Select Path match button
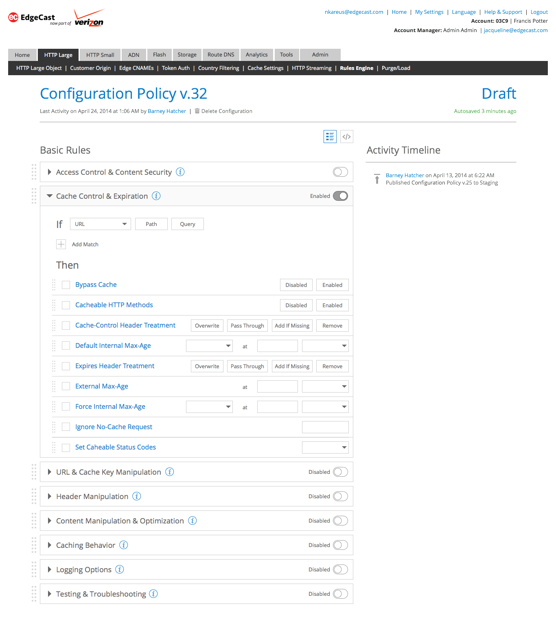Viewport: 556px width, 634px height. pyautogui.click(x=151, y=224)
